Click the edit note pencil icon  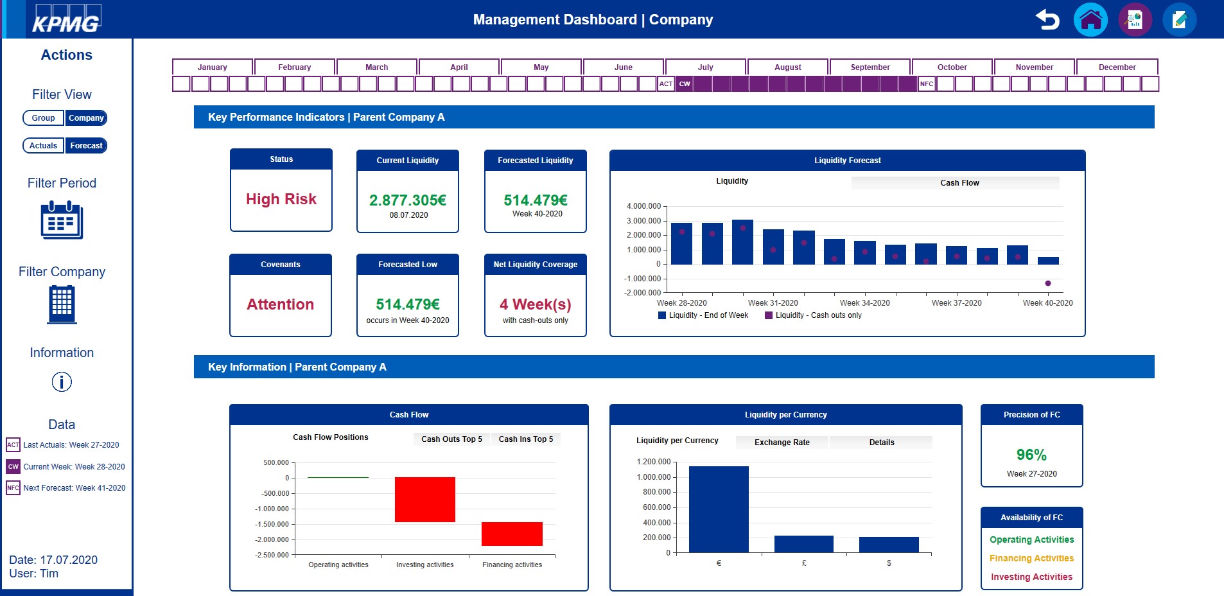pos(1179,20)
